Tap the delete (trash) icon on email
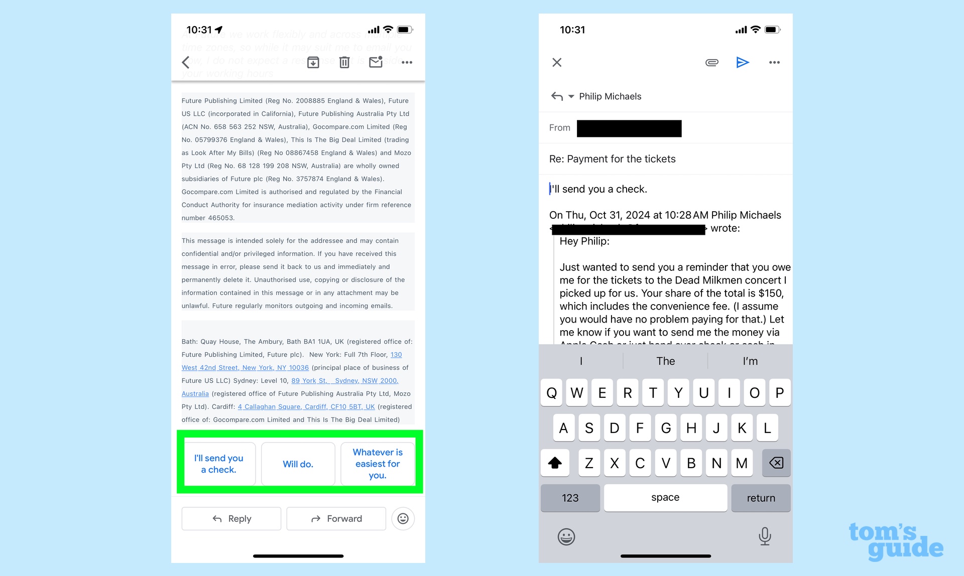This screenshot has height=576, width=964. tap(344, 62)
